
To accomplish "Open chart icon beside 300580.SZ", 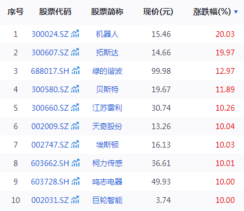I will (75, 89).
